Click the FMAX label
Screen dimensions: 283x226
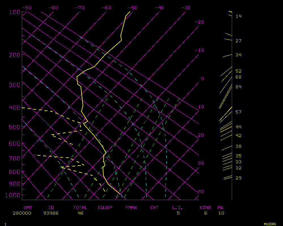tap(131, 208)
